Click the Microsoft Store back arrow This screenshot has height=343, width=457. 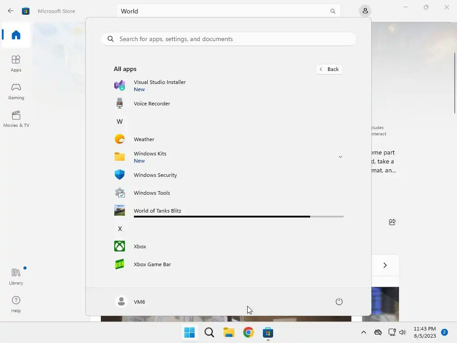[x=11, y=11]
